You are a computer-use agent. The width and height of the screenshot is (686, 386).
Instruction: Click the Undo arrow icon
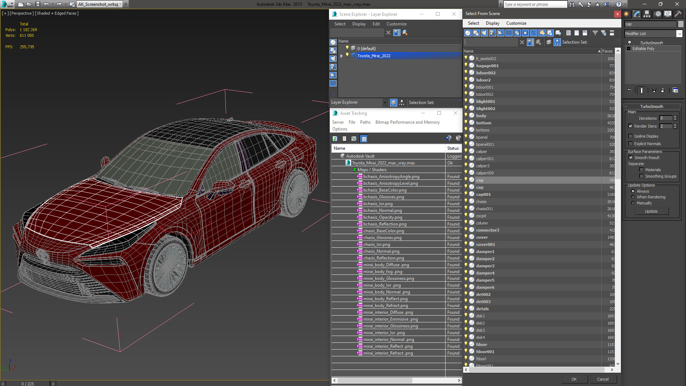[46, 4]
